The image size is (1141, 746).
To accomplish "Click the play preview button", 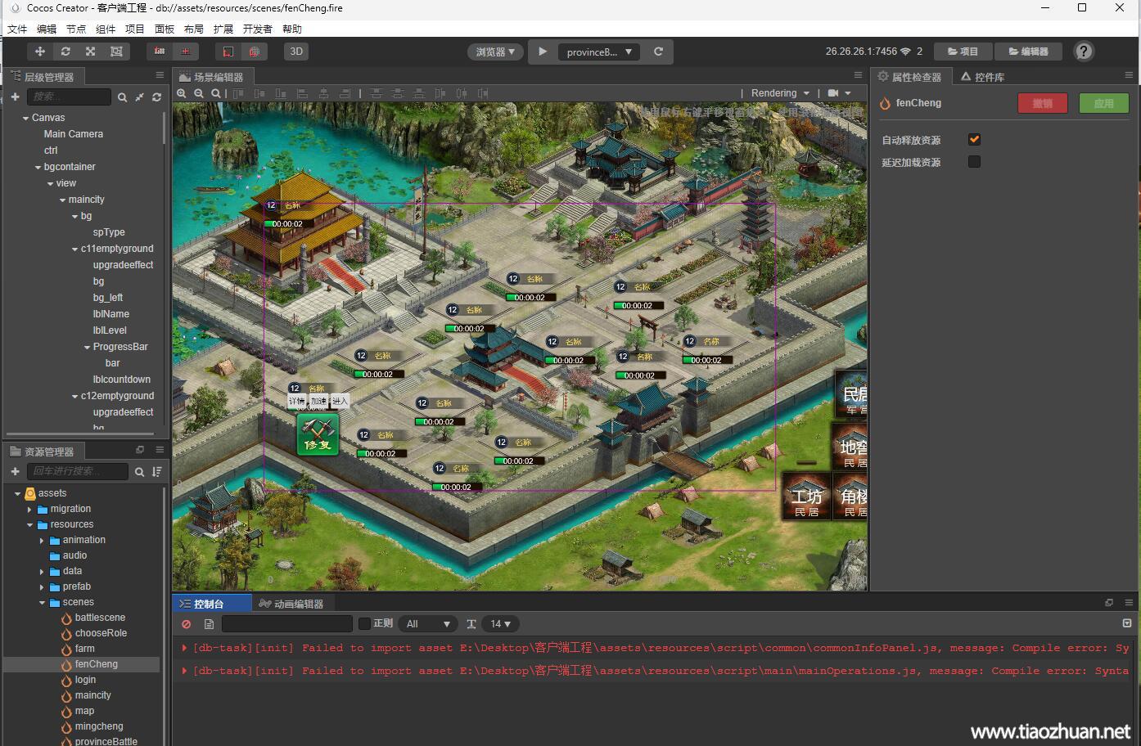I will tap(543, 52).
